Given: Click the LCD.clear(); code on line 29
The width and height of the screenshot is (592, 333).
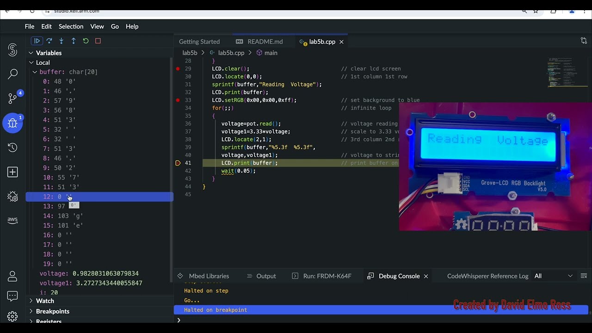Looking at the screenshot, I should (230, 69).
